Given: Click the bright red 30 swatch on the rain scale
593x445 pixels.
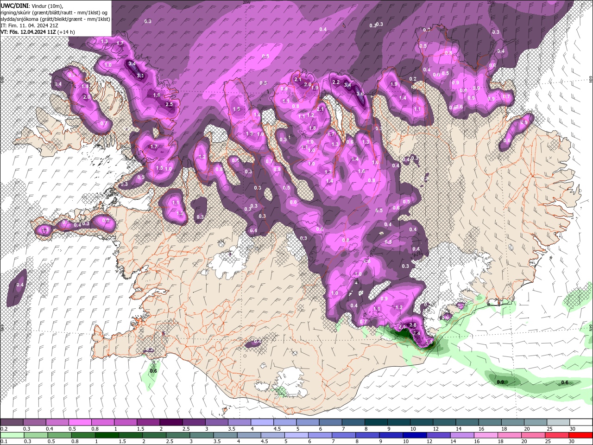Looking at the screenshot, I should [x=581, y=435].
